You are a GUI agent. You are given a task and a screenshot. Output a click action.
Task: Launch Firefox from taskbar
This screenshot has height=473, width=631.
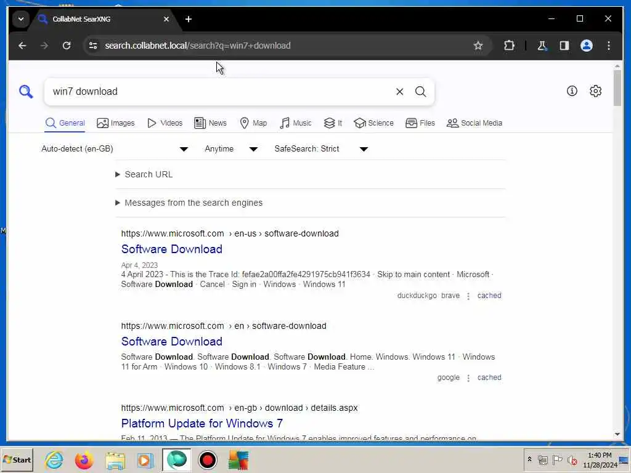[x=84, y=459]
